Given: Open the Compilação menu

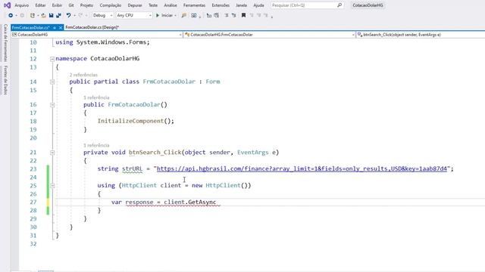Looking at the screenshot, I should click(111, 5).
